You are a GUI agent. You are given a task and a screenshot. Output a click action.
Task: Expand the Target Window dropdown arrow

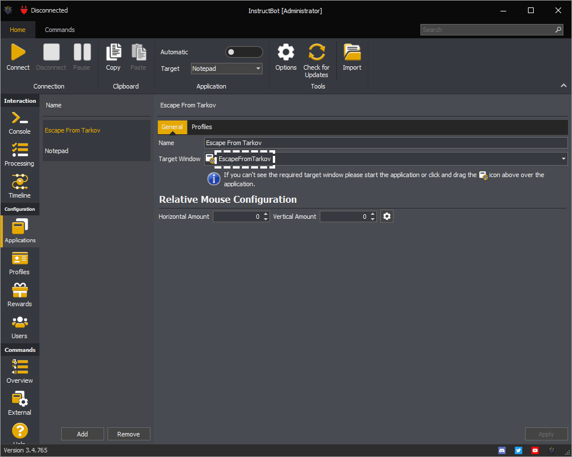[563, 159]
